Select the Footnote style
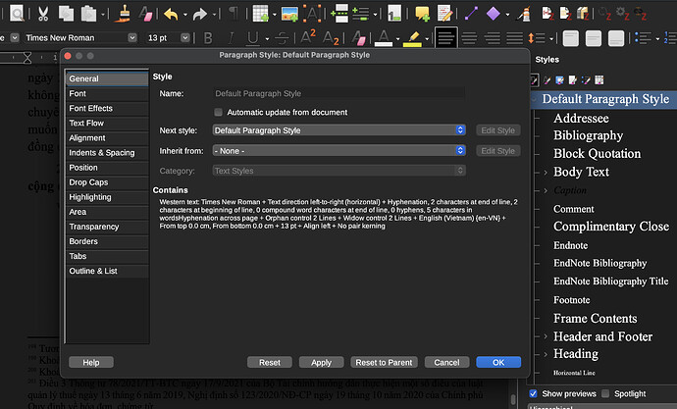Viewport: 677px width, 409px height. tap(572, 300)
